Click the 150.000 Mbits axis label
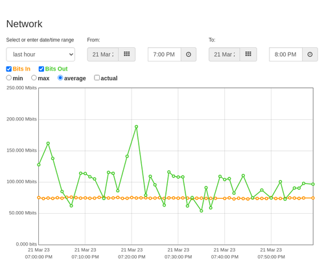 pos(21,150)
